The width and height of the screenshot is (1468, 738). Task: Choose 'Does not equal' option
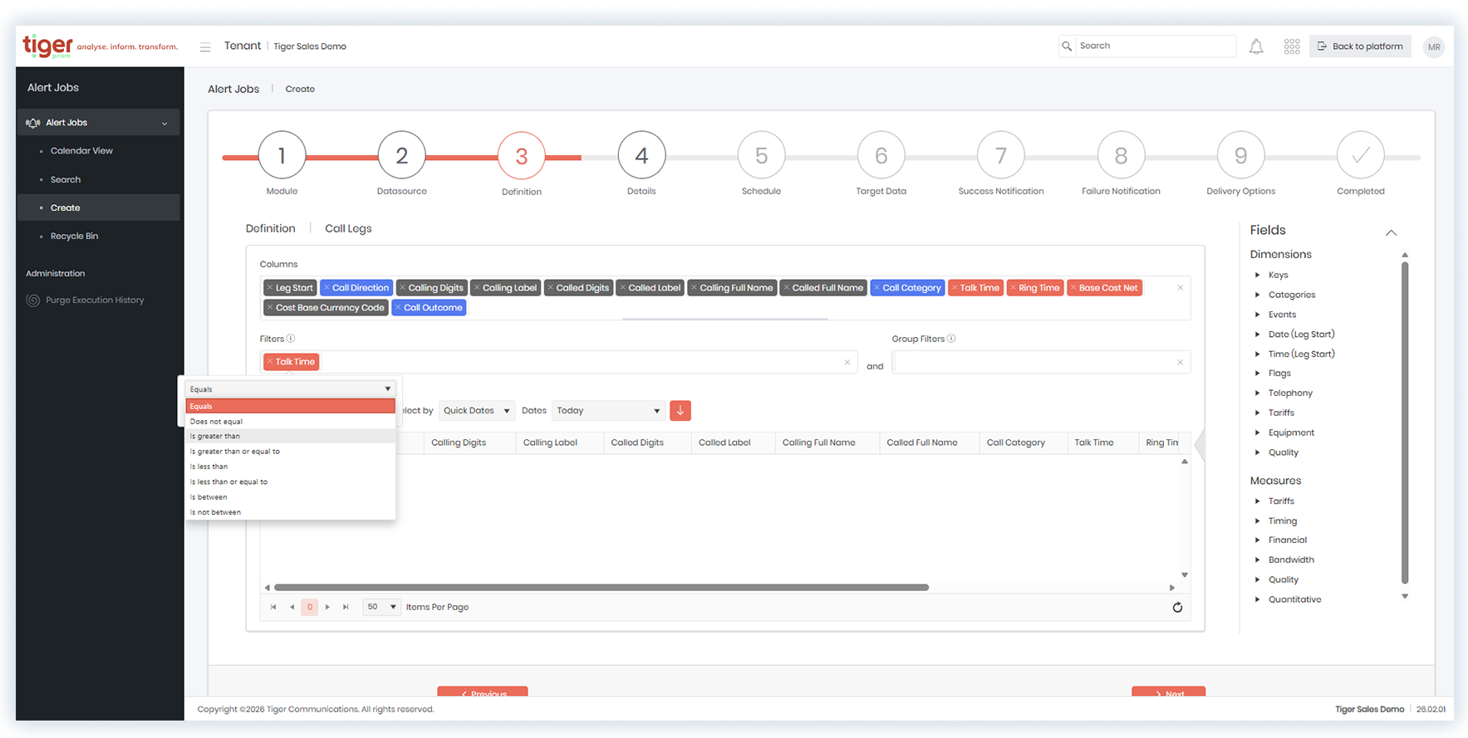[x=290, y=422]
